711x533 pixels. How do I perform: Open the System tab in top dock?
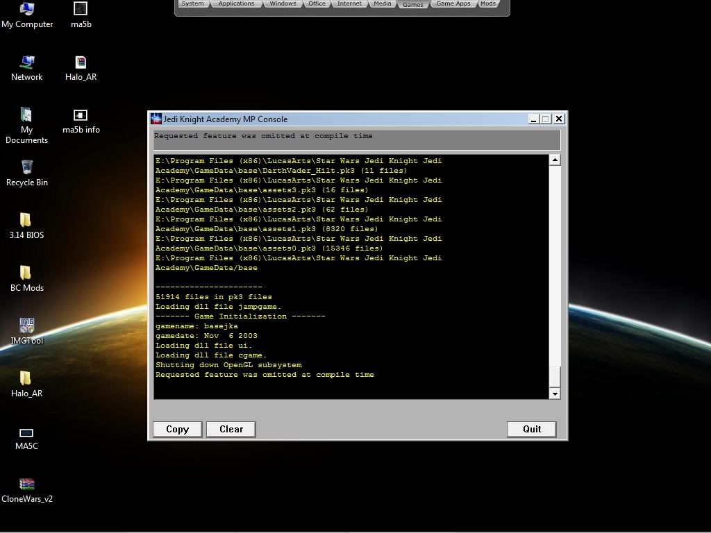(193, 3)
